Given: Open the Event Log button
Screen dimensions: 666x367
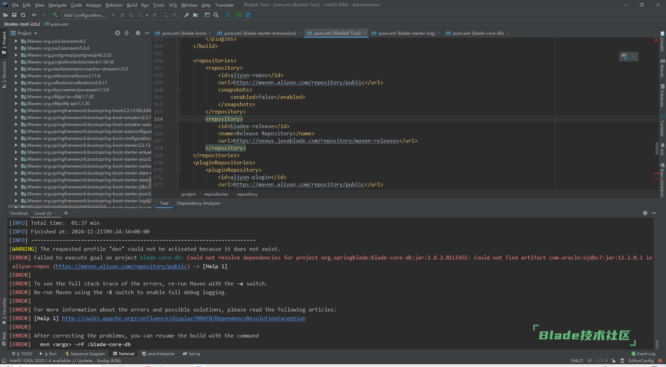Looking at the screenshot, I should (x=643, y=354).
